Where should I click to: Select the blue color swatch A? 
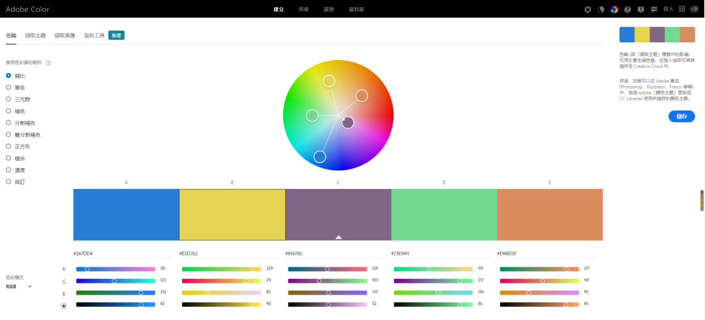click(x=126, y=214)
